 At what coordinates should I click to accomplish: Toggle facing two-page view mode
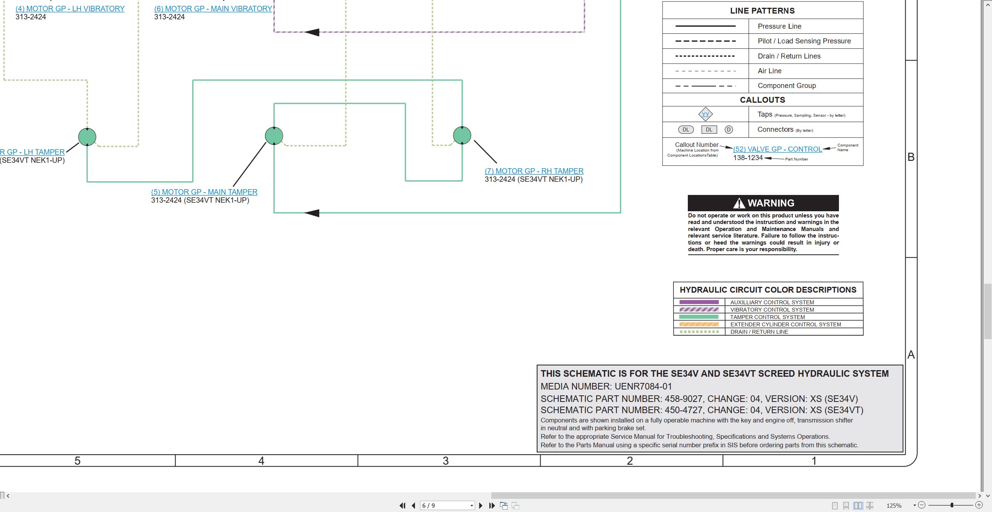point(858,505)
